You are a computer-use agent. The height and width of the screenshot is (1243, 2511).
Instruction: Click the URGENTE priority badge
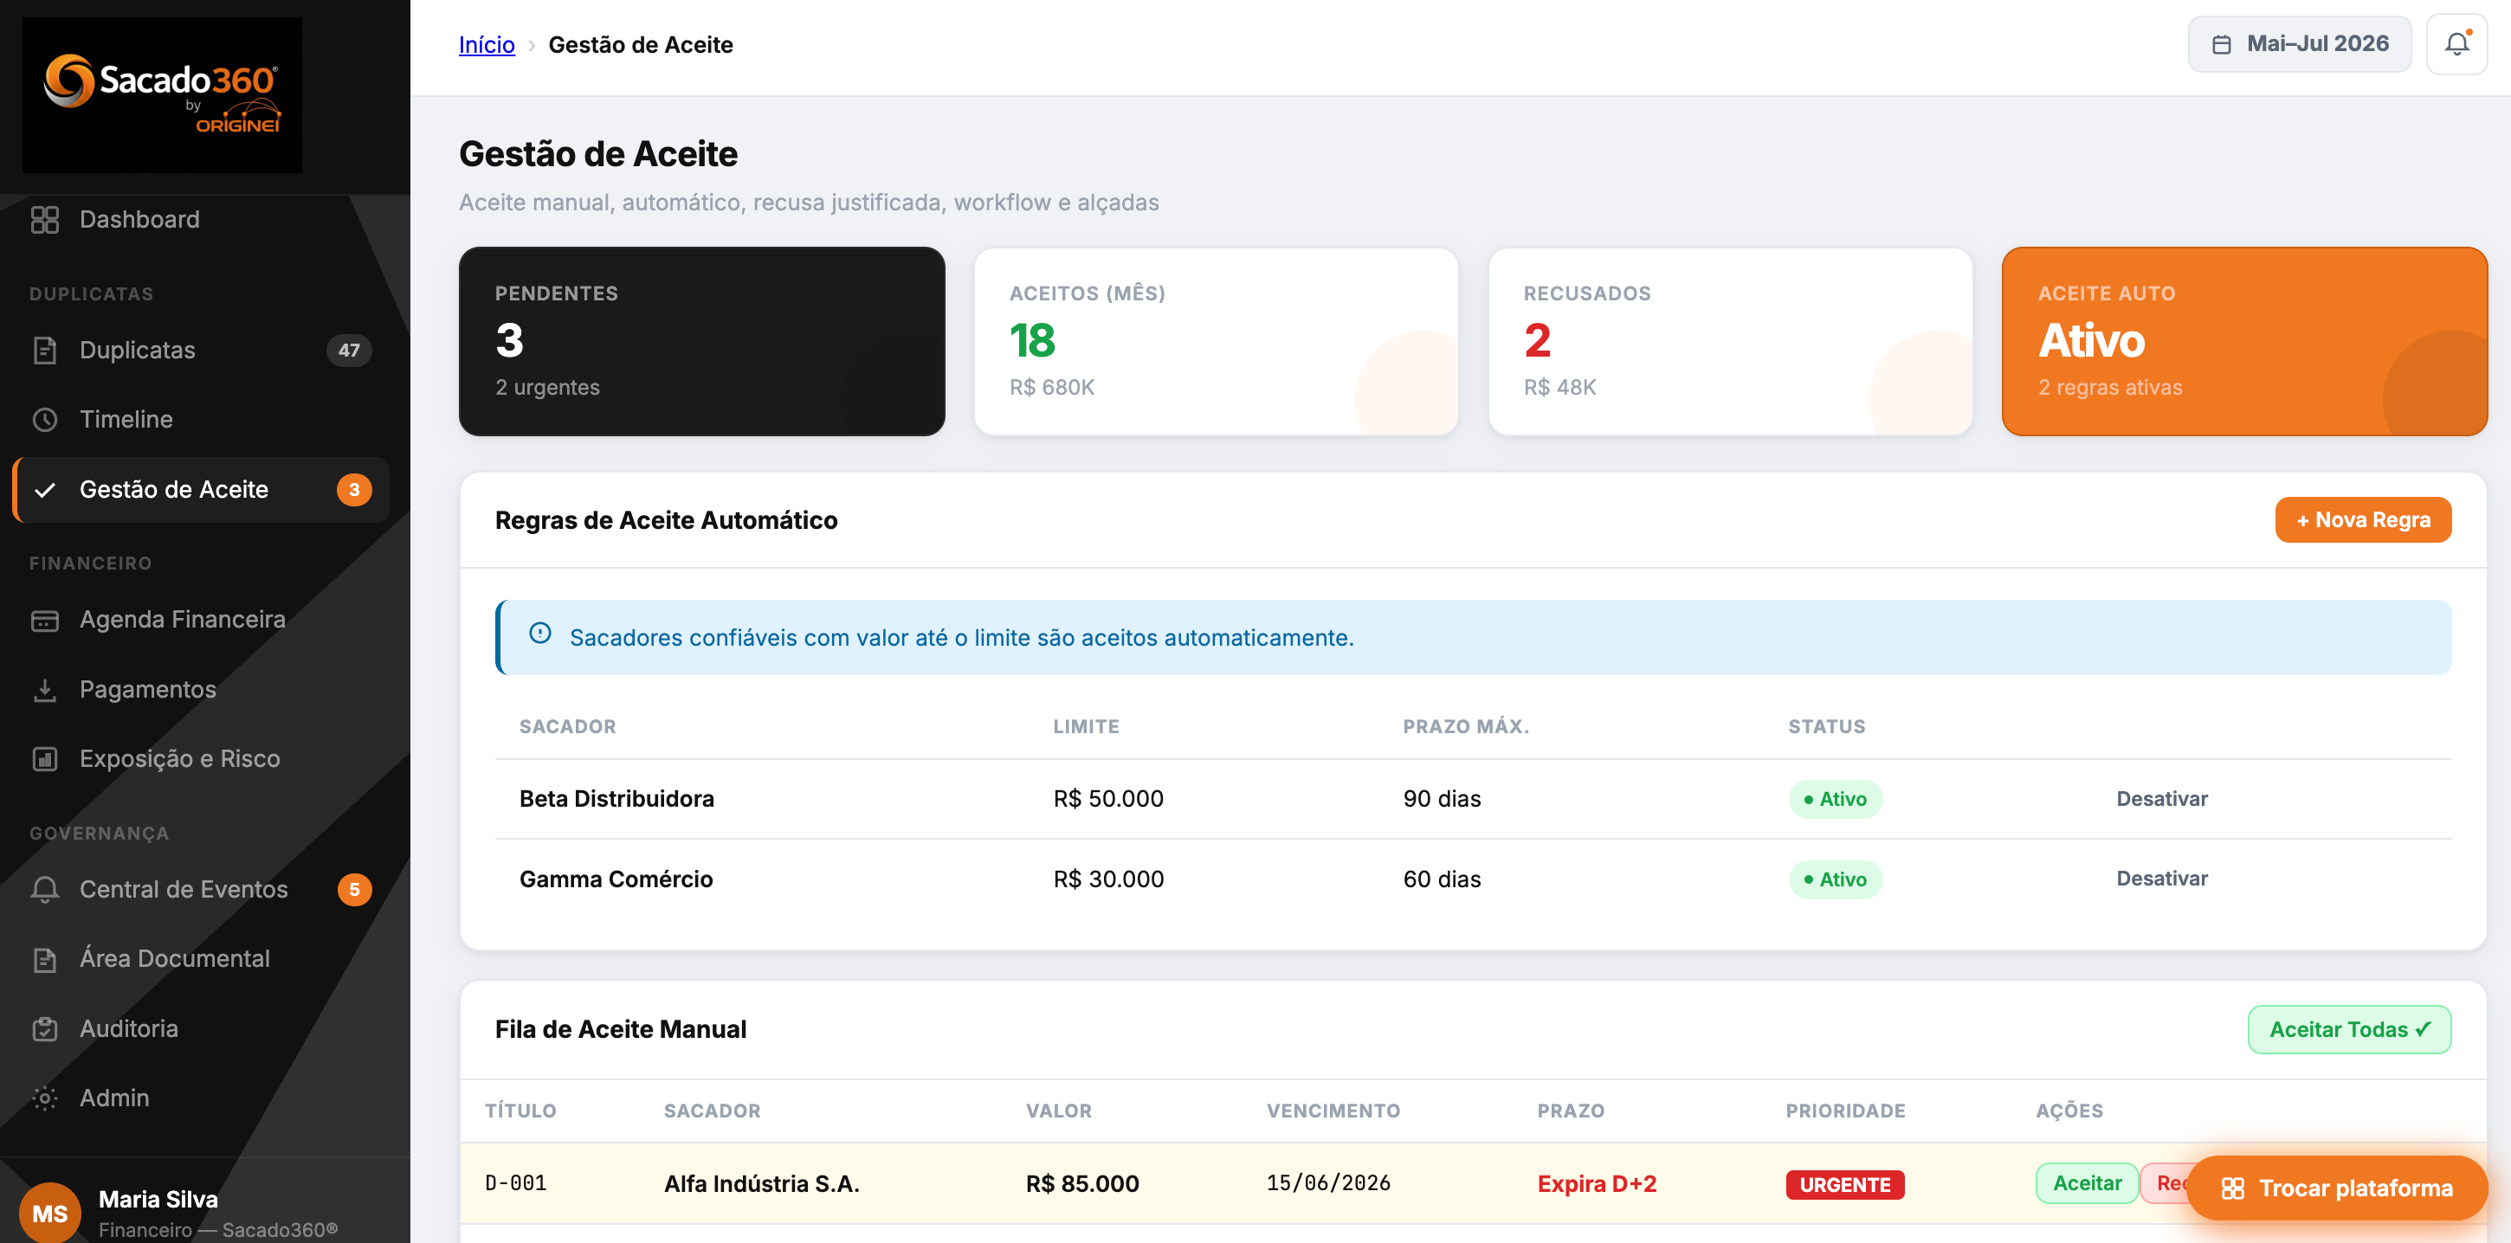(1844, 1184)
